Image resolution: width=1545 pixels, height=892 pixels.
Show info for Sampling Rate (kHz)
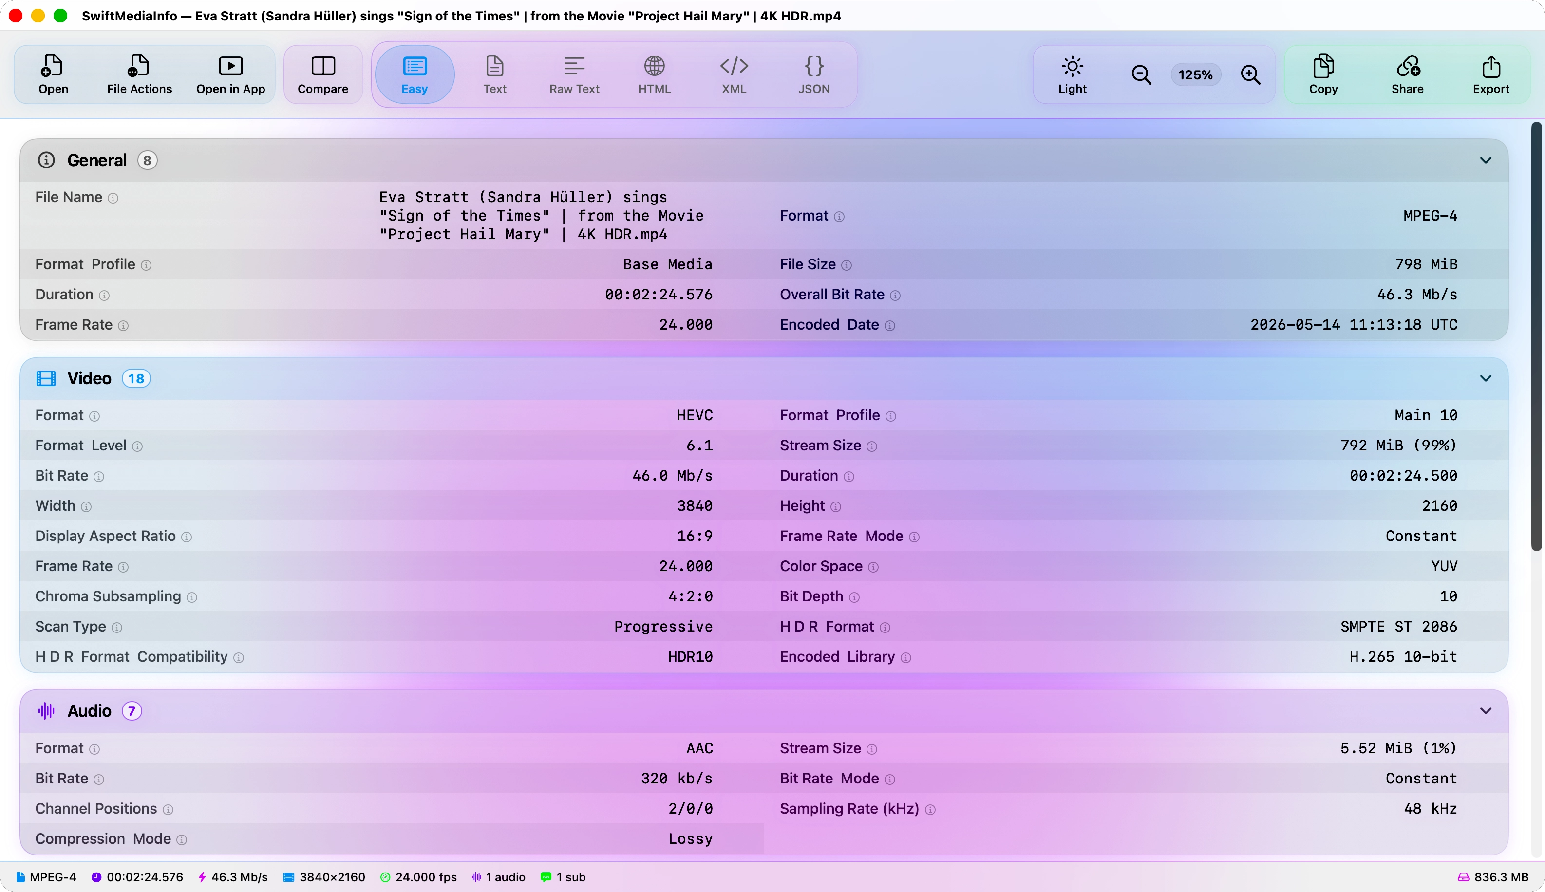930,810
